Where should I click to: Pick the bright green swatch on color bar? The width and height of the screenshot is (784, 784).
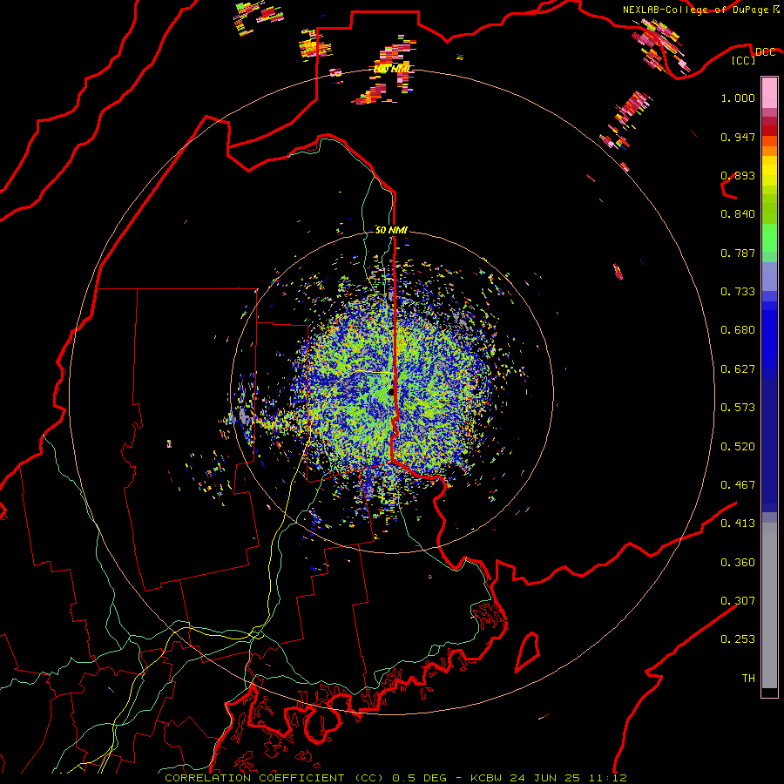pyautogui.click(x=769, y=238)
